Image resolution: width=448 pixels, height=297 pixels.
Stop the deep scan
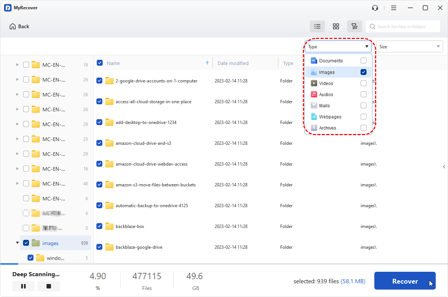[x=49, y=286]
